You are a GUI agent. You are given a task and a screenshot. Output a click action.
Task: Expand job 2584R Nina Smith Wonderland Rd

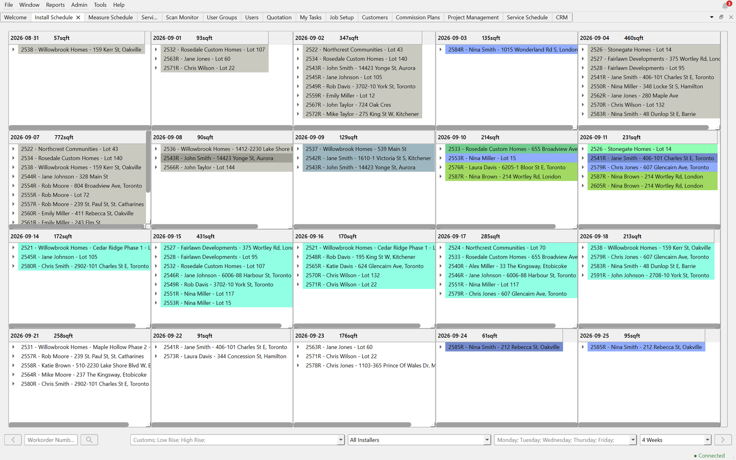[x=441, y=50]
